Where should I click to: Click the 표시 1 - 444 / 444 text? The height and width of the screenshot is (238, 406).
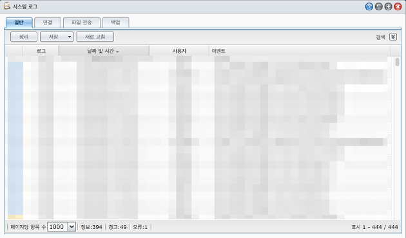(374, 227)
